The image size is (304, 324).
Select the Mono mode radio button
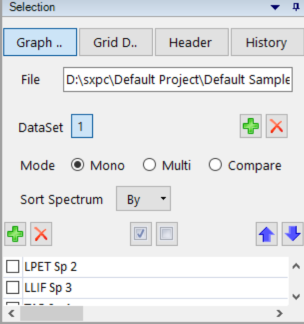(x=78, y=165)
